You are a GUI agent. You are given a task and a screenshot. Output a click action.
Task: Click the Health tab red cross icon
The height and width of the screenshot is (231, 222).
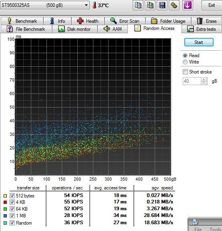(80, 21)
